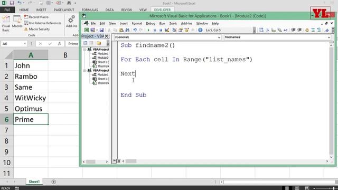Switch to Procedure View in code window
The width and height of the screenshot is (338, 190).
114,161
